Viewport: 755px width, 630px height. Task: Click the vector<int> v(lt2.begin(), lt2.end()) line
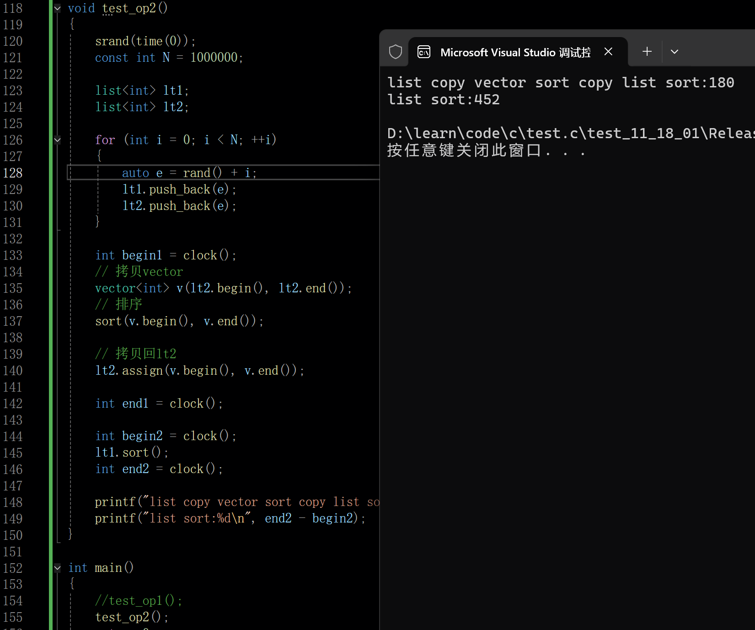(x=224, y=288)
